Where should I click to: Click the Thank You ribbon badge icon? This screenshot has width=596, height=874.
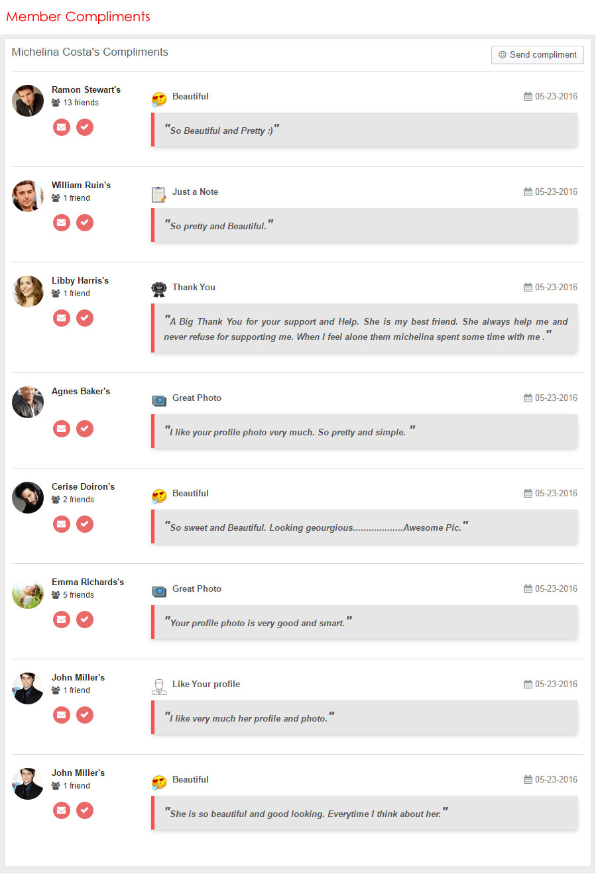click(158, 289)
